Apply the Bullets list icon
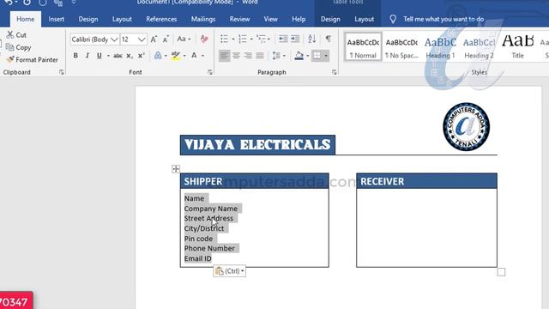Viewport: 549px width, 309px height. [x=224, y=39]
